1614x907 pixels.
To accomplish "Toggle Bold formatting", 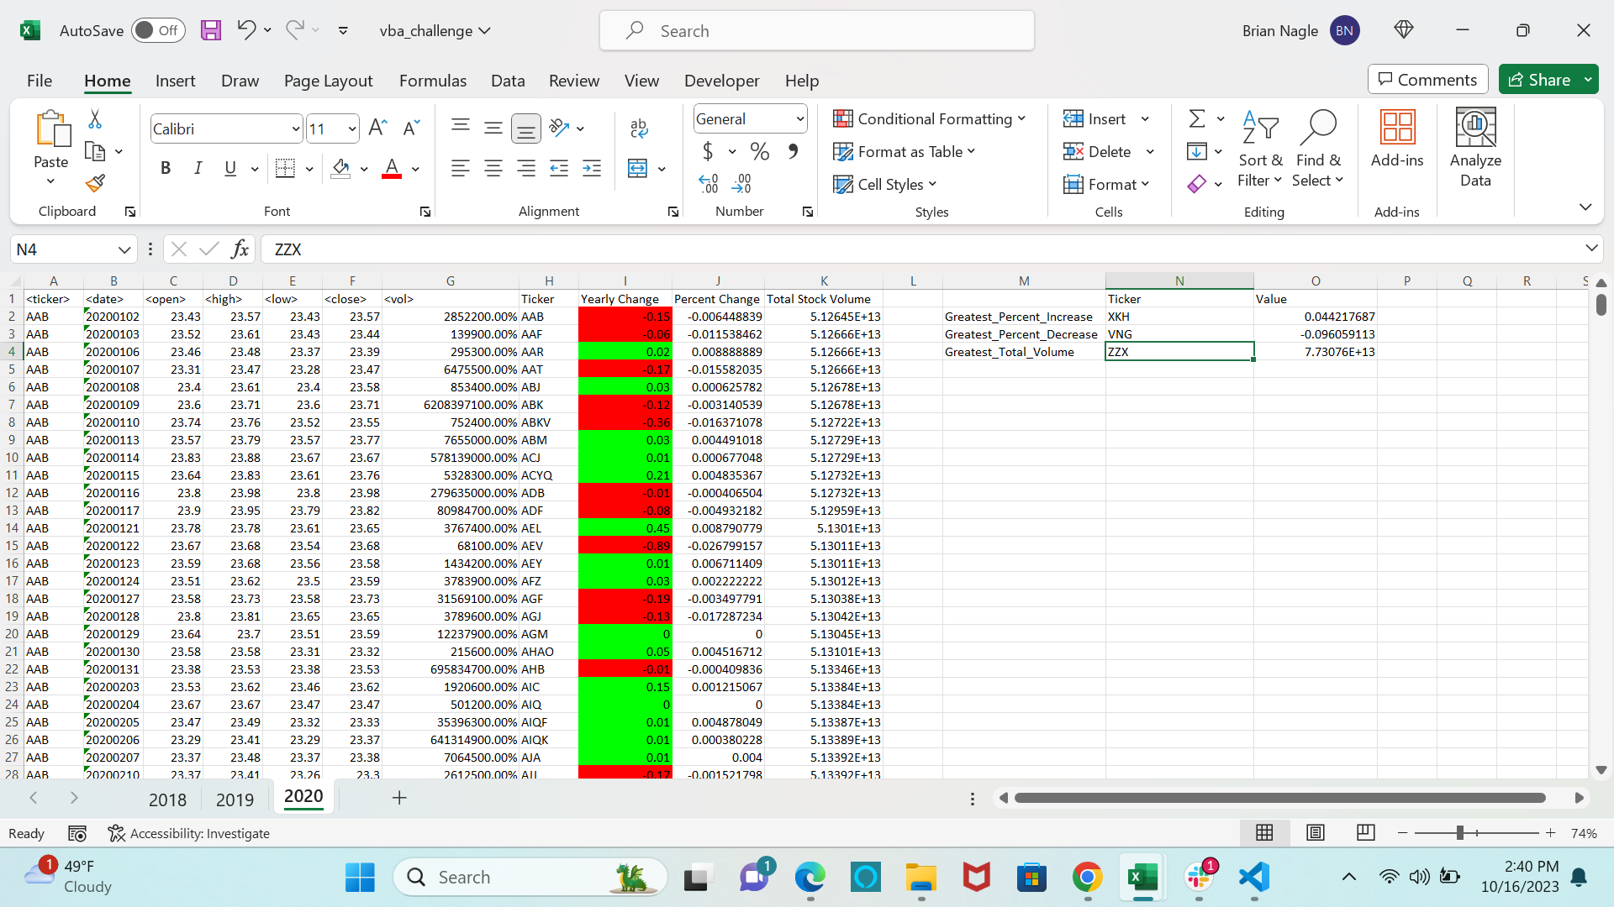I will (x=166, y=168).
